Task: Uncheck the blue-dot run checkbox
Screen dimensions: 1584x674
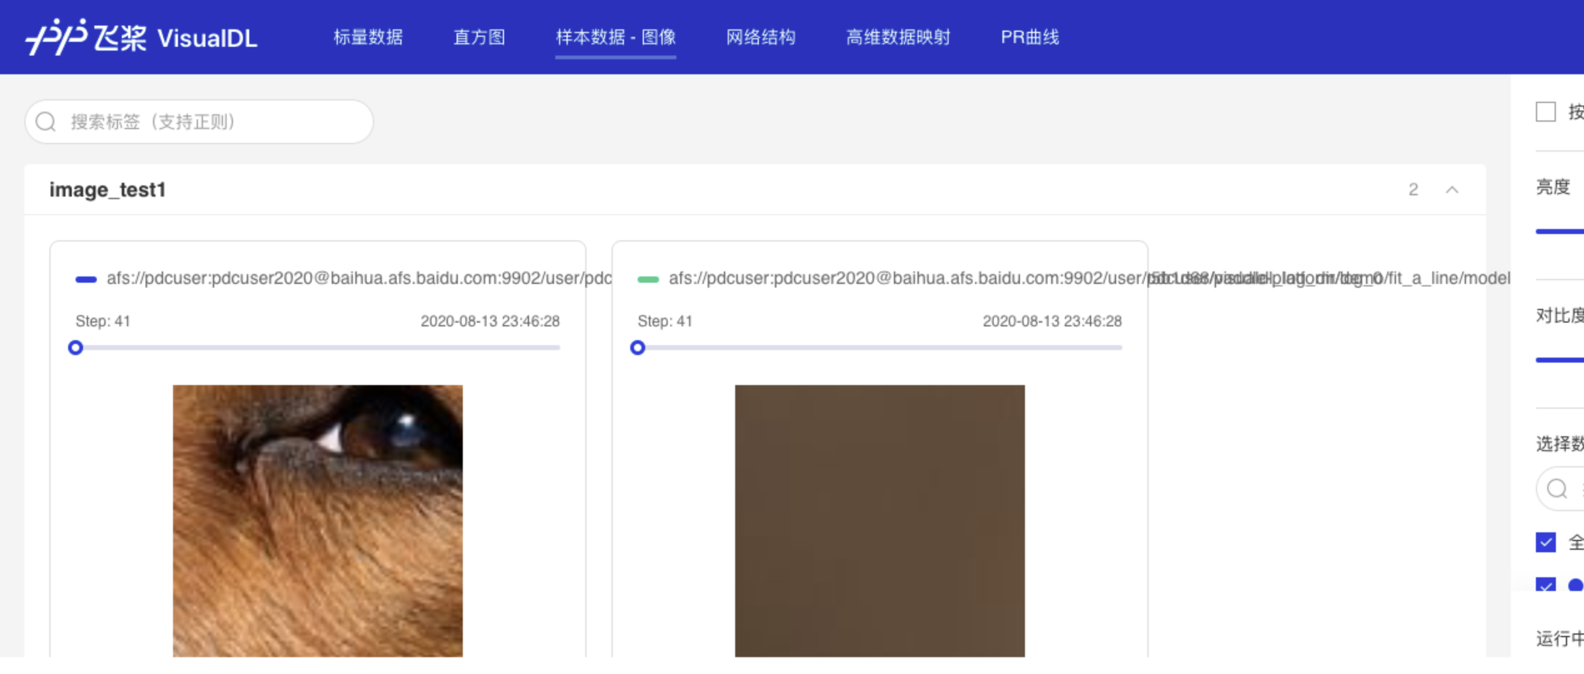Action: [x=1546, y=585]
